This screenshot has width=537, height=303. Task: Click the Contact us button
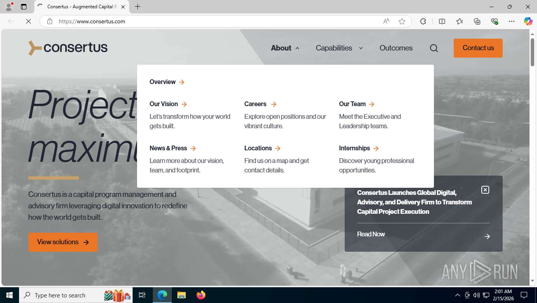tap(478, 48)
